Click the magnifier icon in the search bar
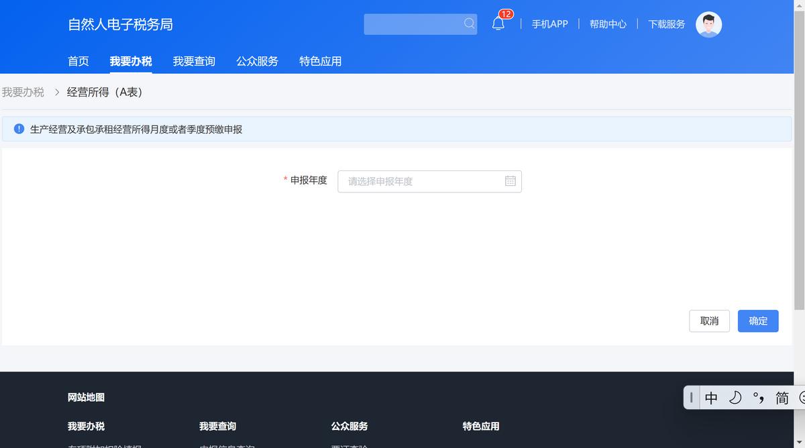The width and height of the screenshot is (805, 448). point(469,23)
